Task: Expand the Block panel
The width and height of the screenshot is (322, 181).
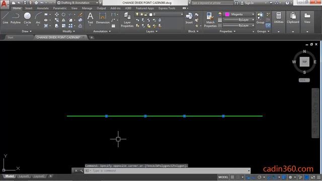Action: click(193, 31)
